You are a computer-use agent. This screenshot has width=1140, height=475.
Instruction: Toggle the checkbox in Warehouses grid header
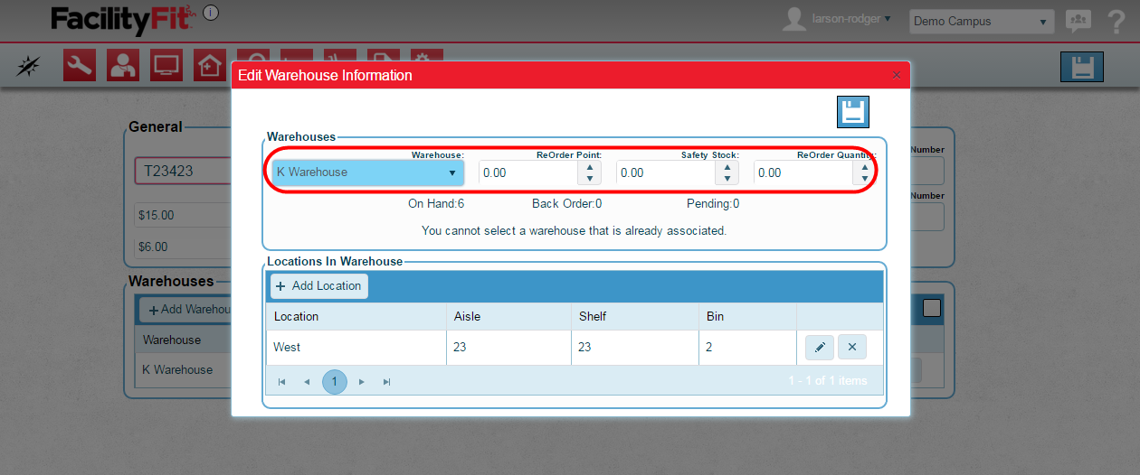[932, 309]
